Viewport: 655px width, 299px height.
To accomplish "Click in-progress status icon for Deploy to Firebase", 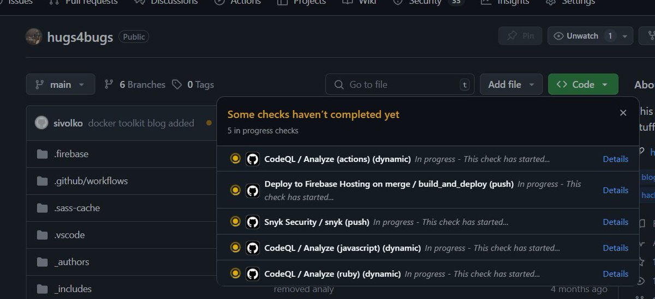I will [235, 190].
